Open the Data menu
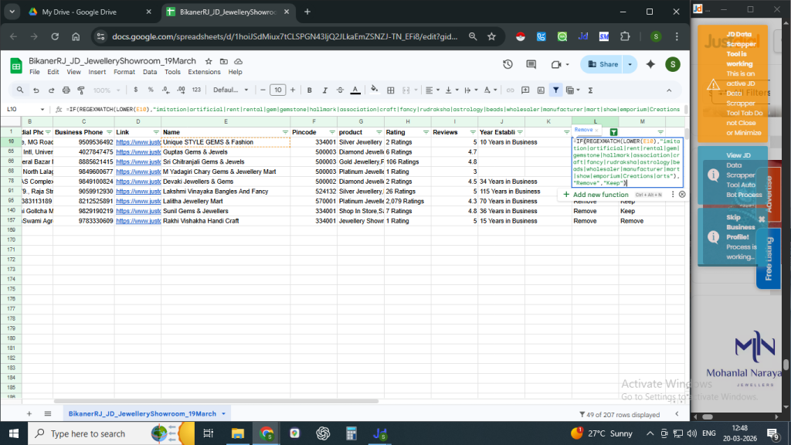This screenshot has width=791, height=445. (150, 72)
